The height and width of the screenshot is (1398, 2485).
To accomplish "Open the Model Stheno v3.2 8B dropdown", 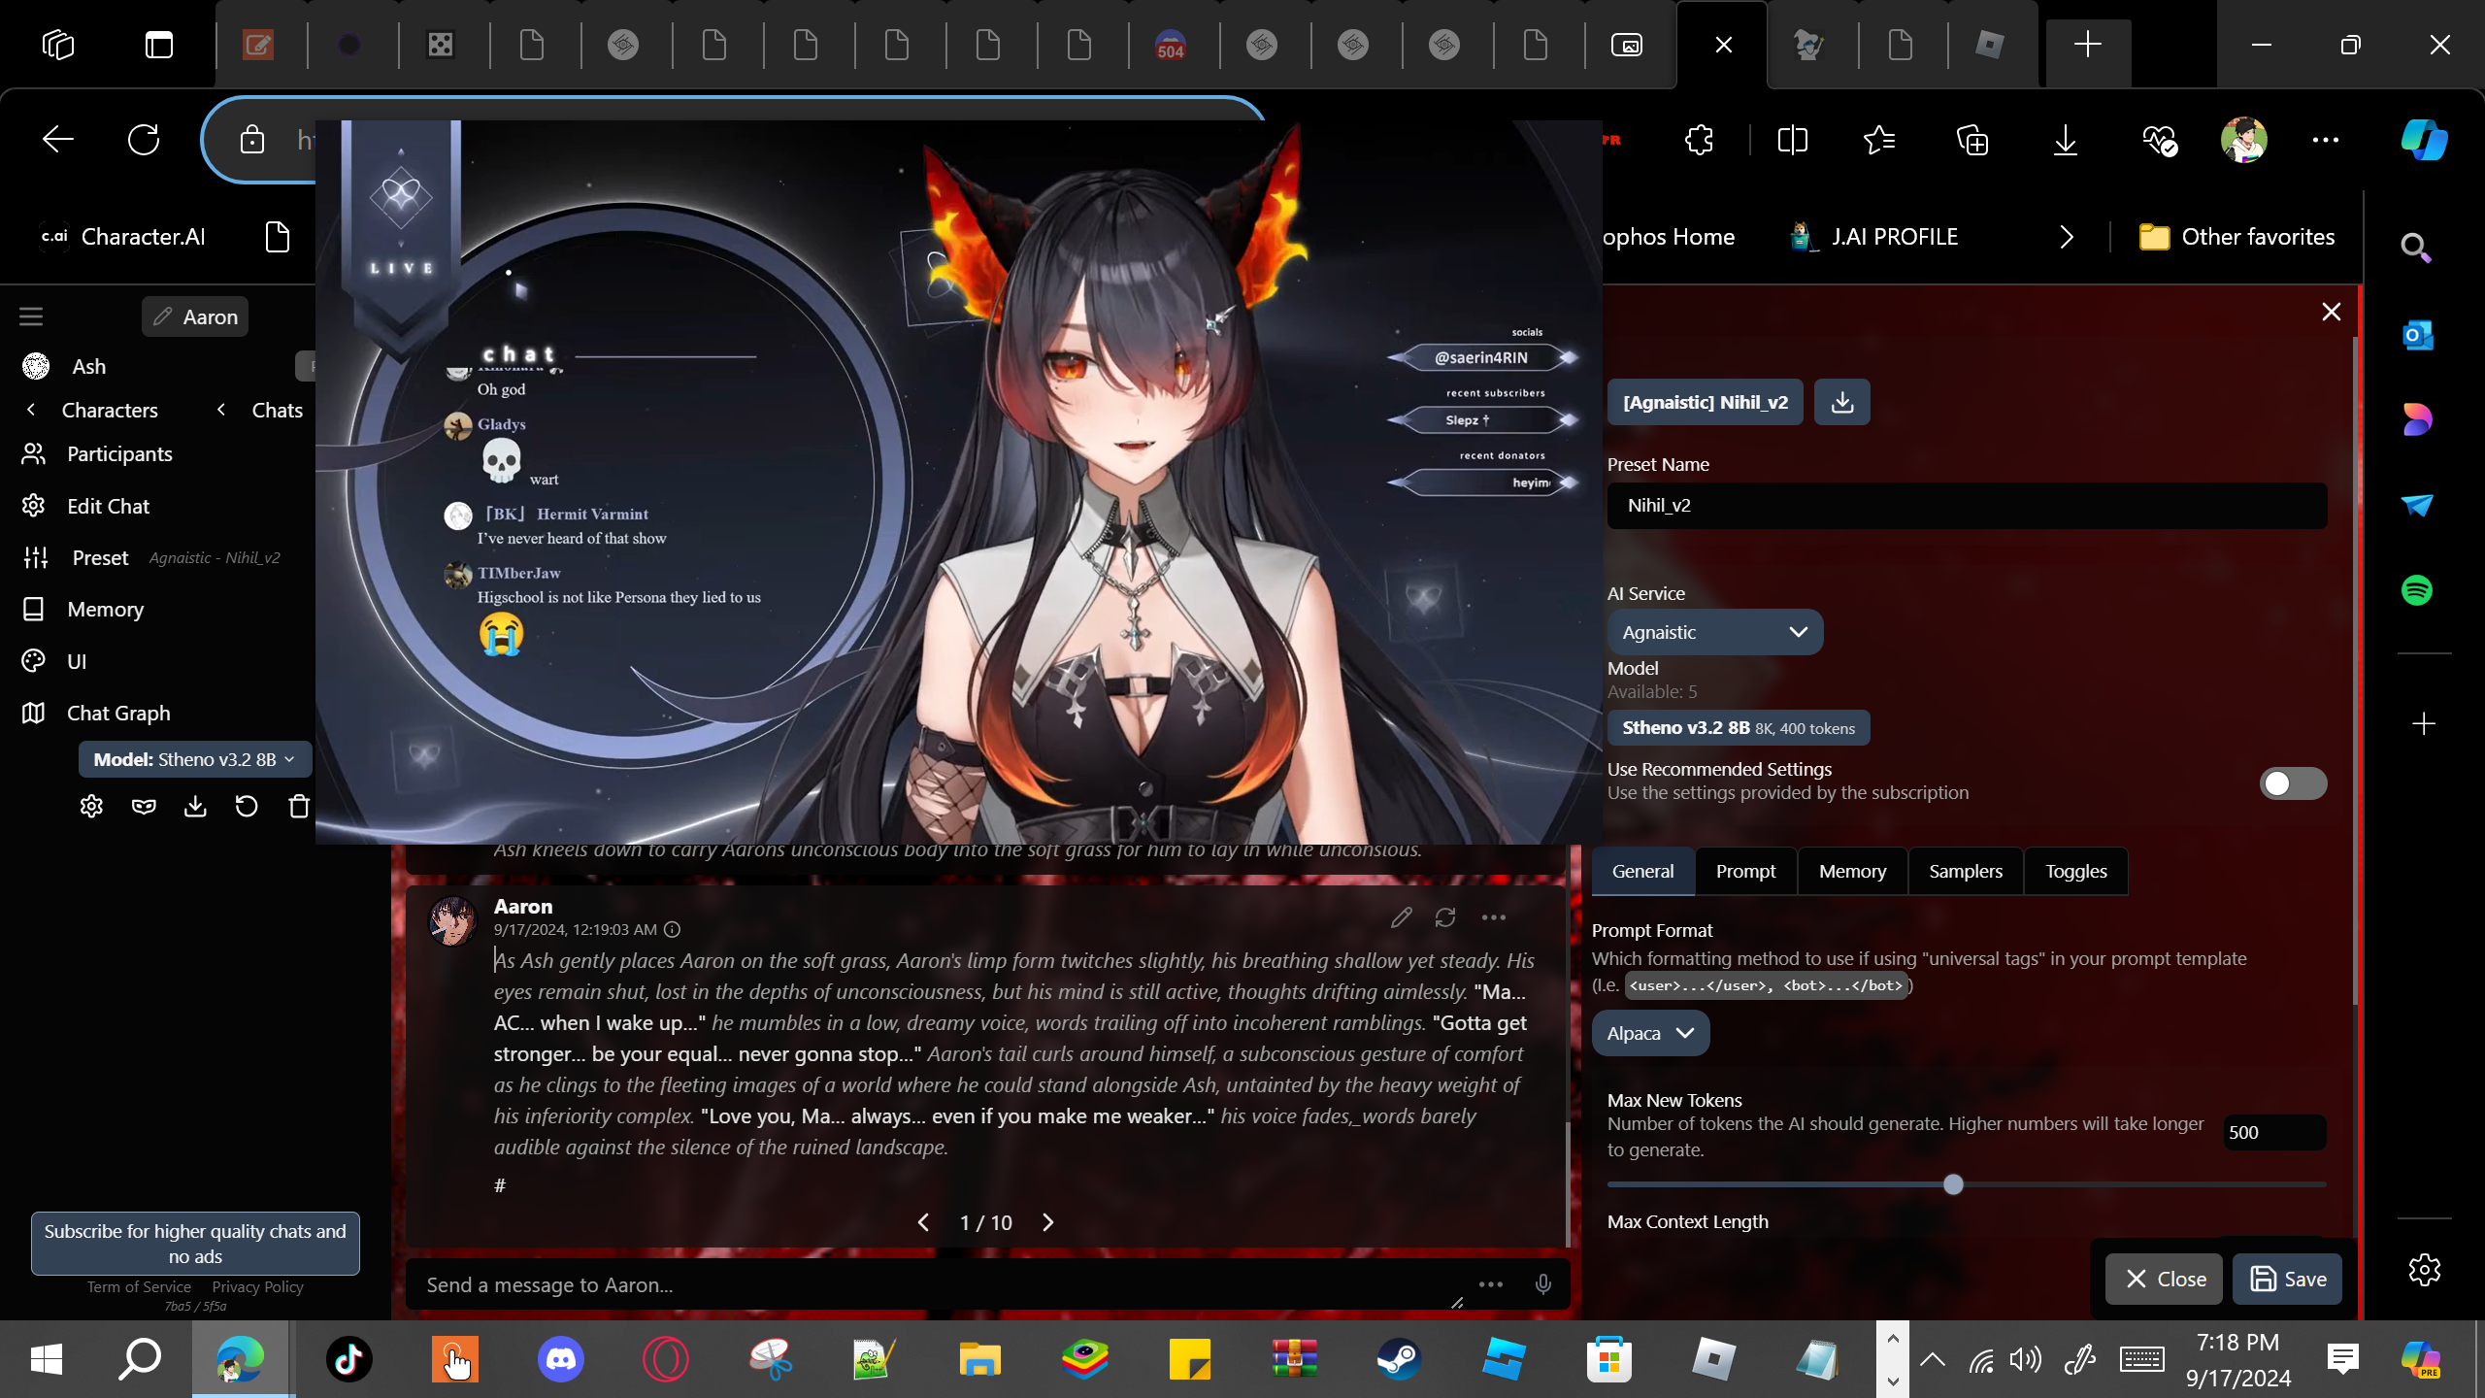I will 194,759.
